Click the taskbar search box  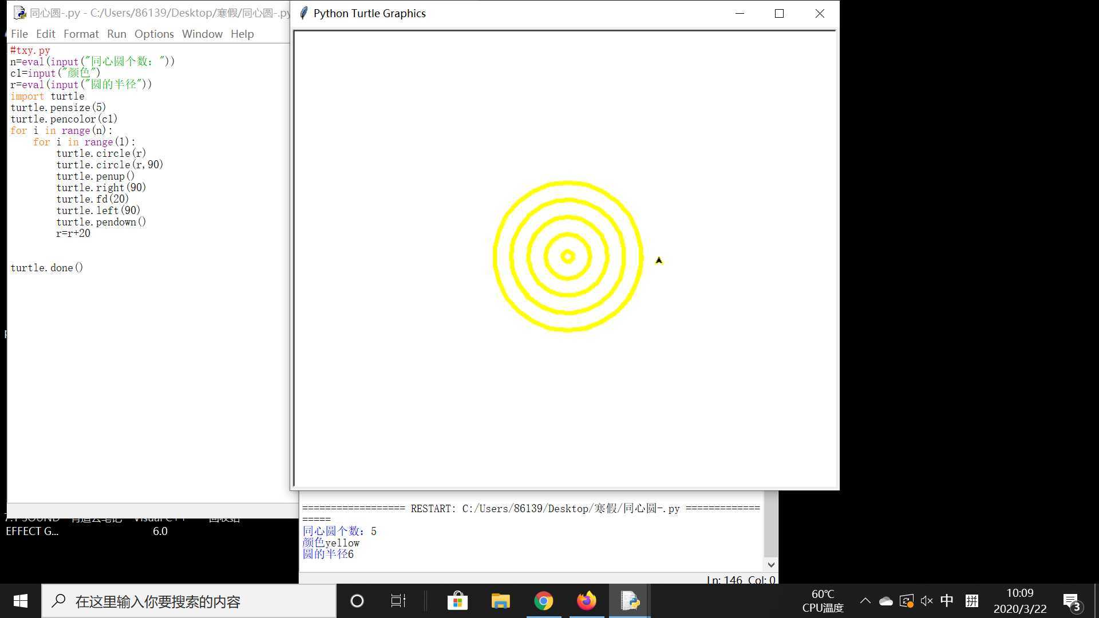189,601
